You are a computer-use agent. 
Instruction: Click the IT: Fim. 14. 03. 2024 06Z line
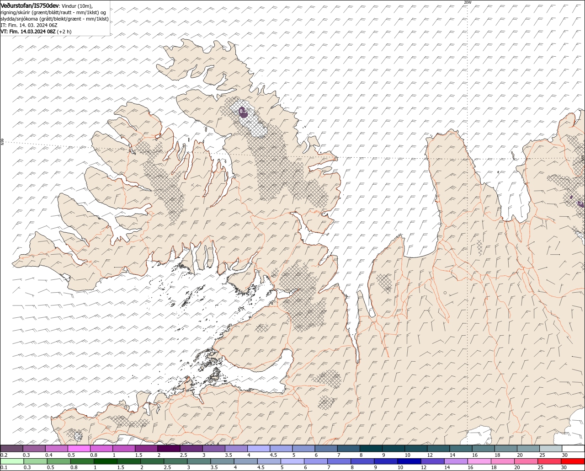[x=29, y=25]
